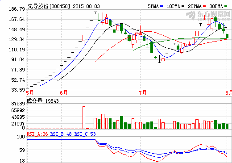Select the 30PMA legend label
This screenshot has height=163, width=232.
click(216, 6)
